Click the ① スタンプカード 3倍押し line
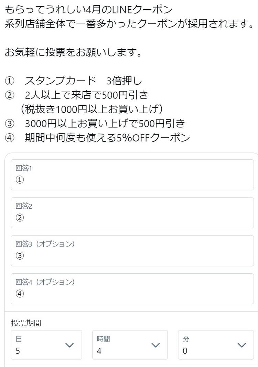258x367 pixels. (x=73, y=81)
